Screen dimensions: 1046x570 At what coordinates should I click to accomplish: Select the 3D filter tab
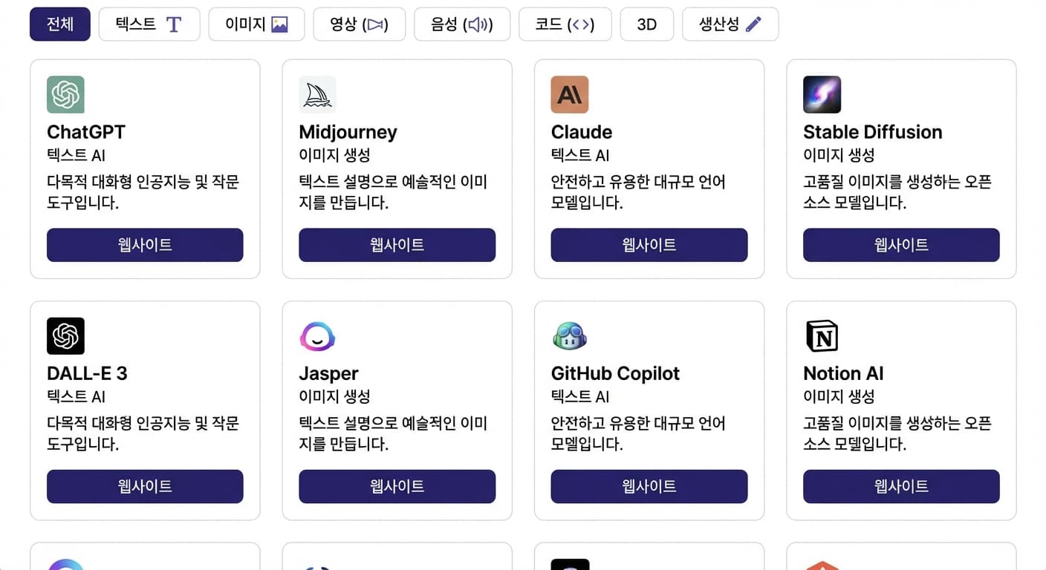coord(646,24)
